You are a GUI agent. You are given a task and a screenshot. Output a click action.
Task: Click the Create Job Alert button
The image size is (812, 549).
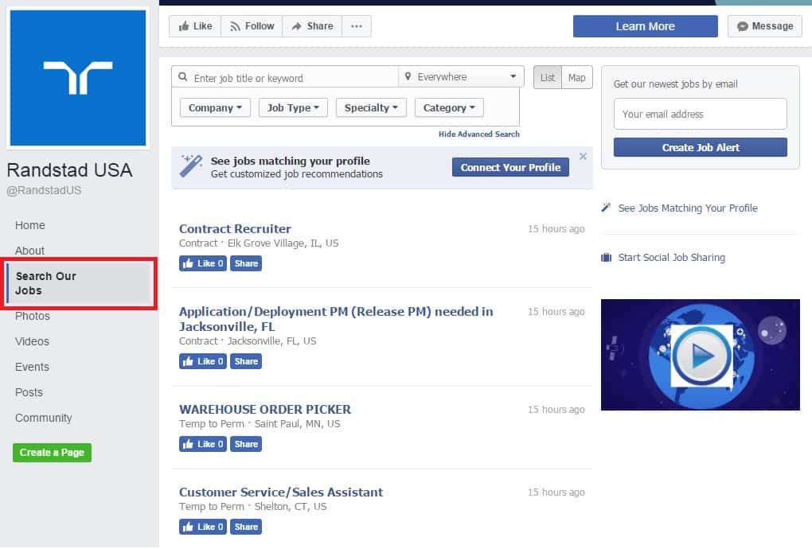tap(701, 147)
